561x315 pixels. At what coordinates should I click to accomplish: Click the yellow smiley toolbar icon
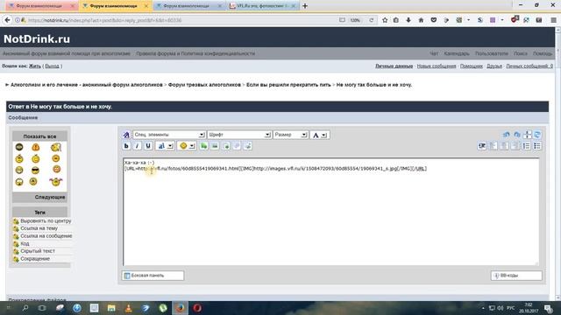183,146
